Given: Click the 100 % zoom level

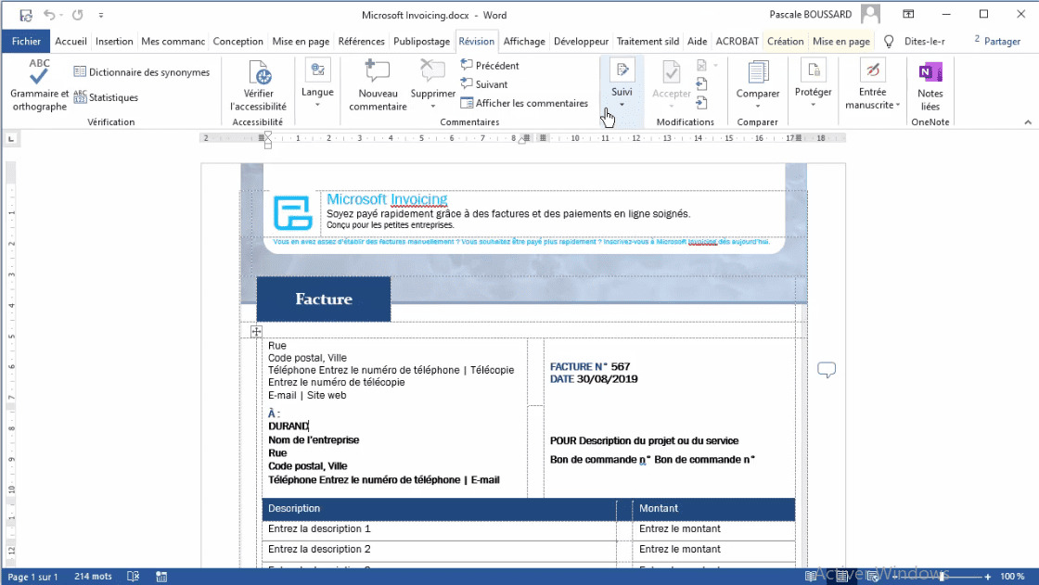Looking at the screenshot, I should click(x=1012, y=577).
